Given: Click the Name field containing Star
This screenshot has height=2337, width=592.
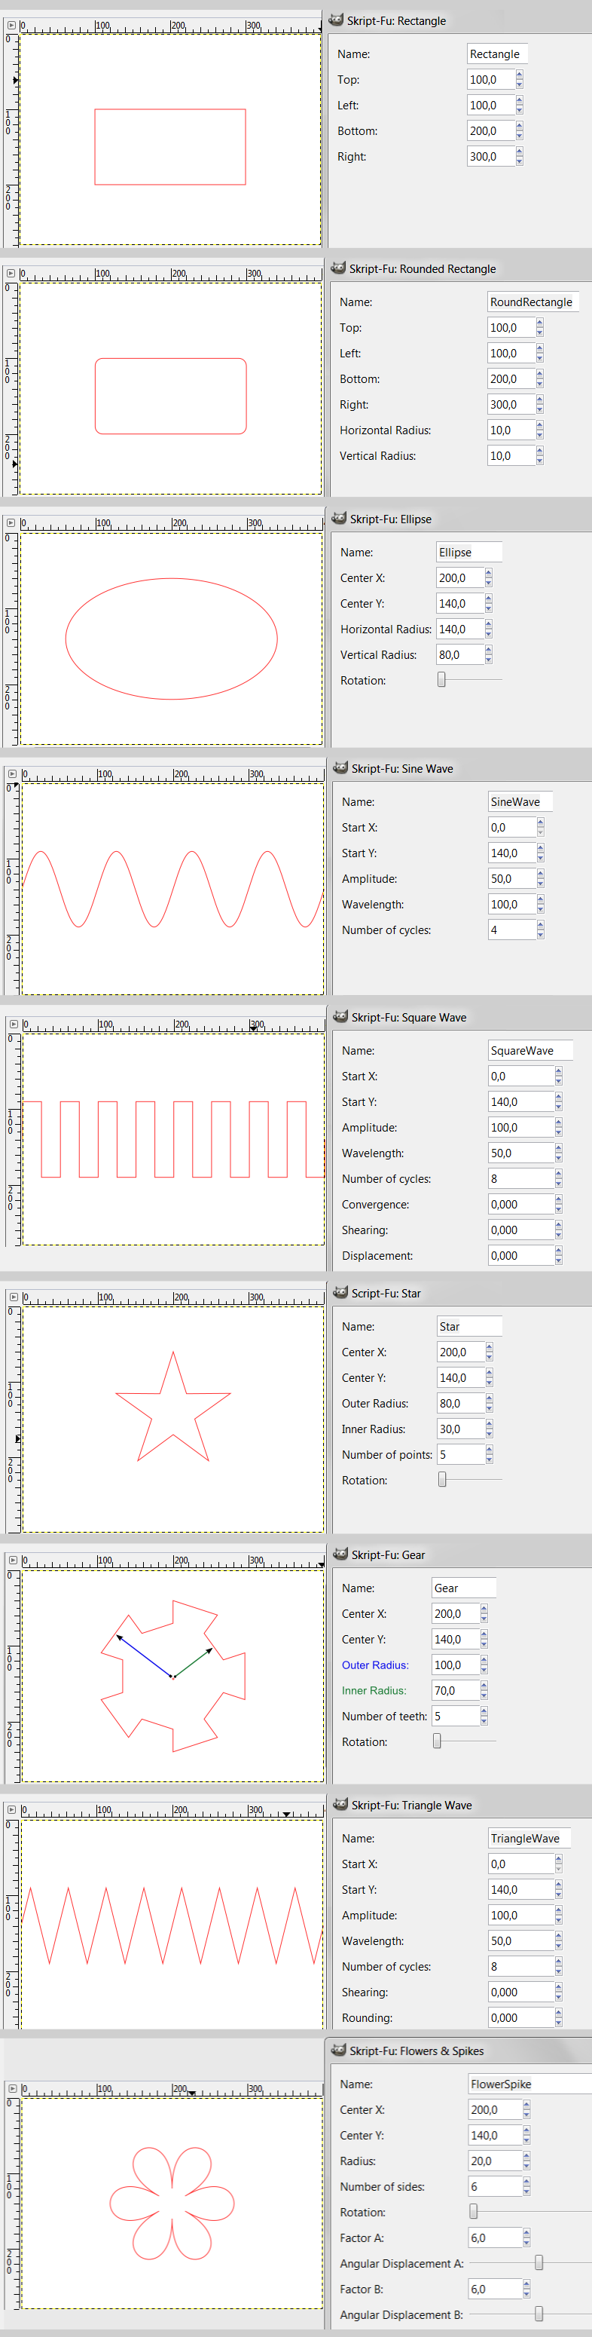Looking at the screenshot, I should (x=470, y=1325).
